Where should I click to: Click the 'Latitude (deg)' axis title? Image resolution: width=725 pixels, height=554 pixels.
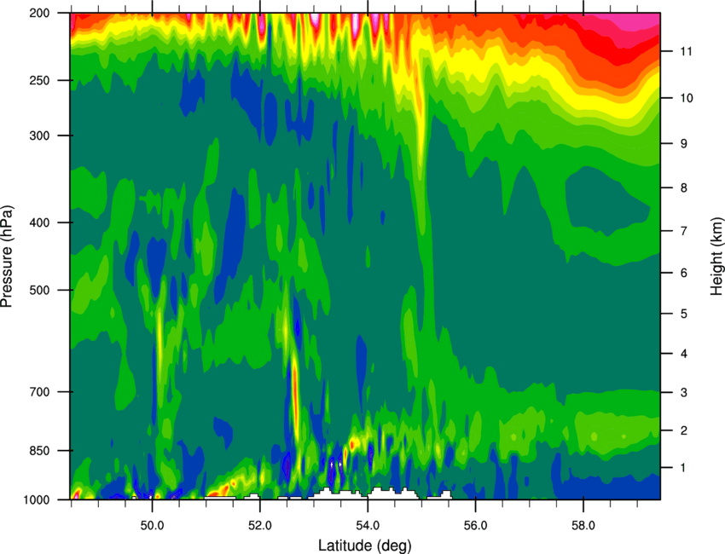pos(364,545)
